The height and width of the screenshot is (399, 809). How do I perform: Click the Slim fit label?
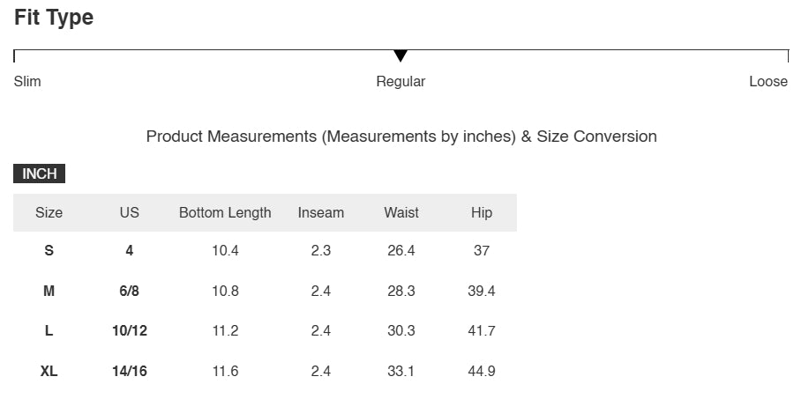click(27, 81)
